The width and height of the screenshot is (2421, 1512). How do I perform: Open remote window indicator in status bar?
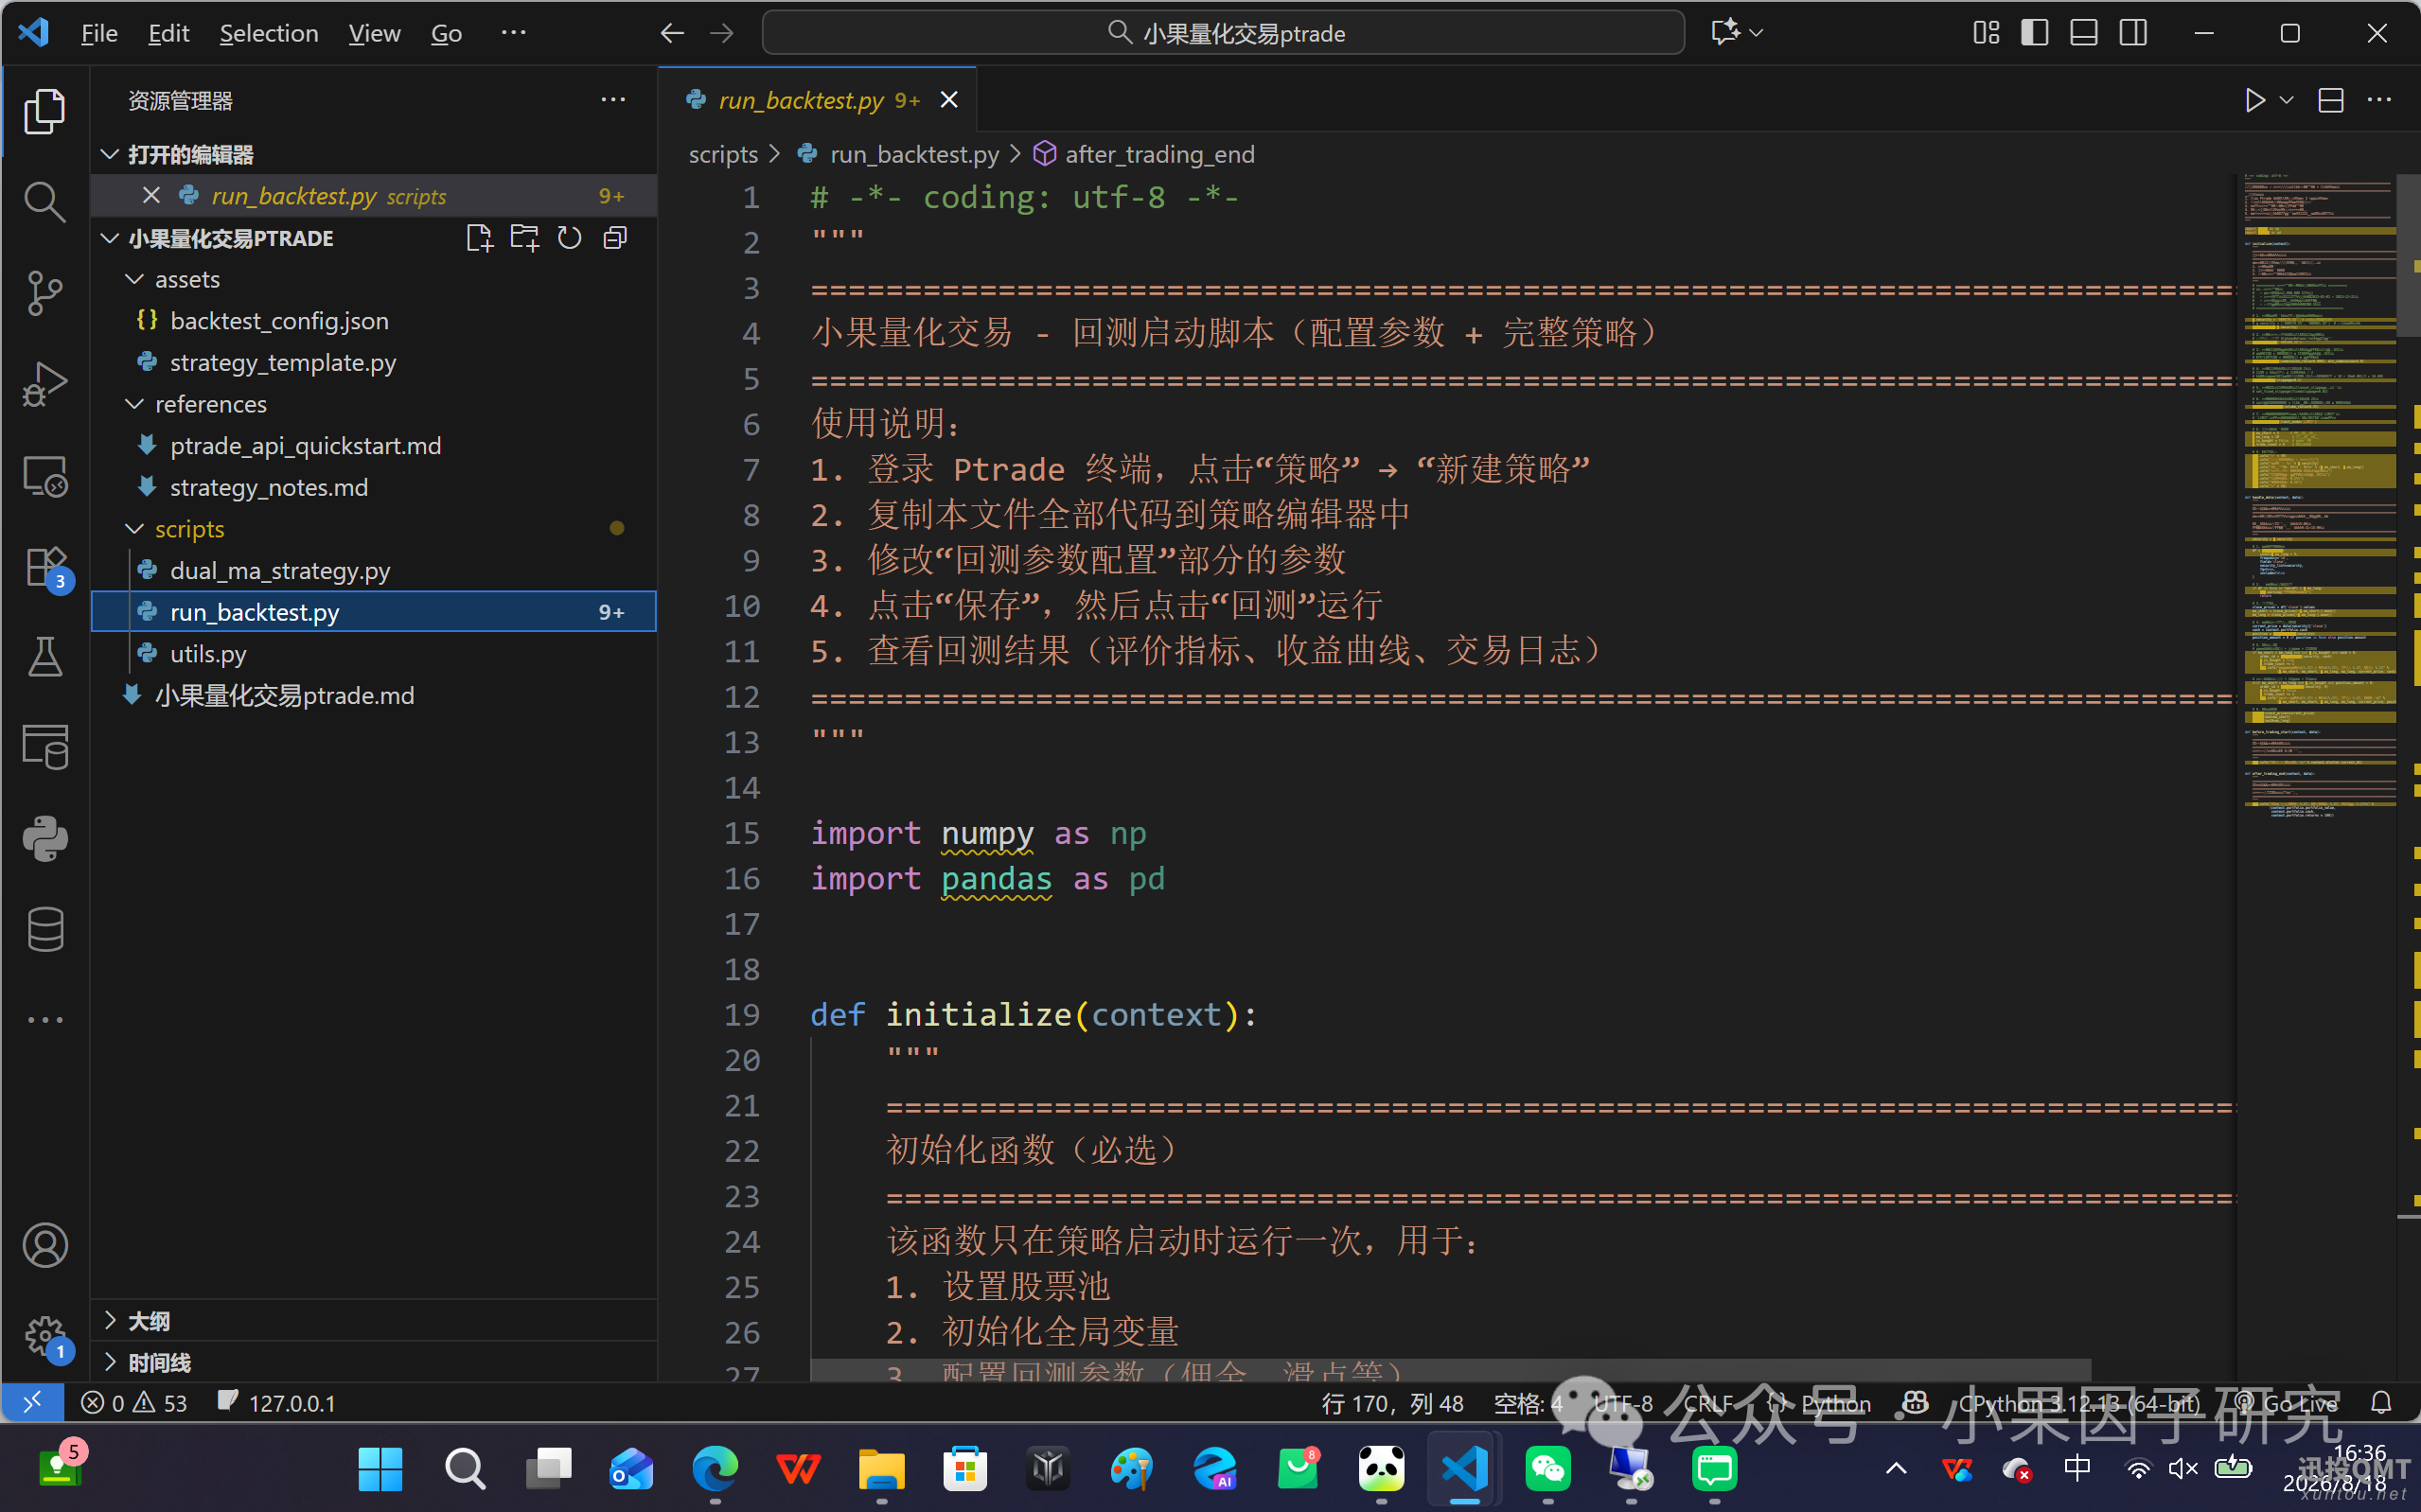32,1402
